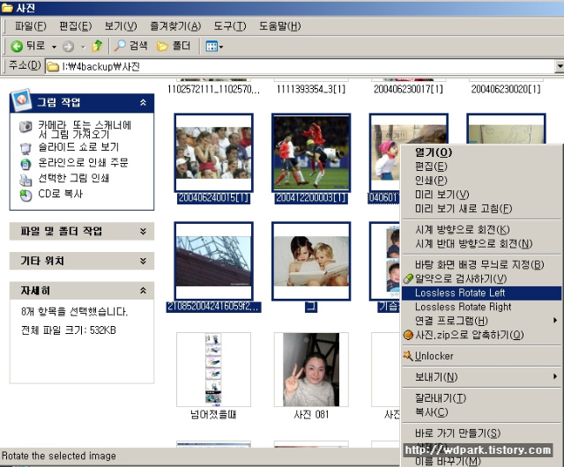Click the online print order globe icon
The image size is (564, 467).
point(26,164)
